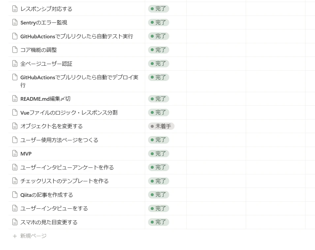Open 完了 status tag of MVP row
Screen dimensions: 315x250
pos(159,154)
